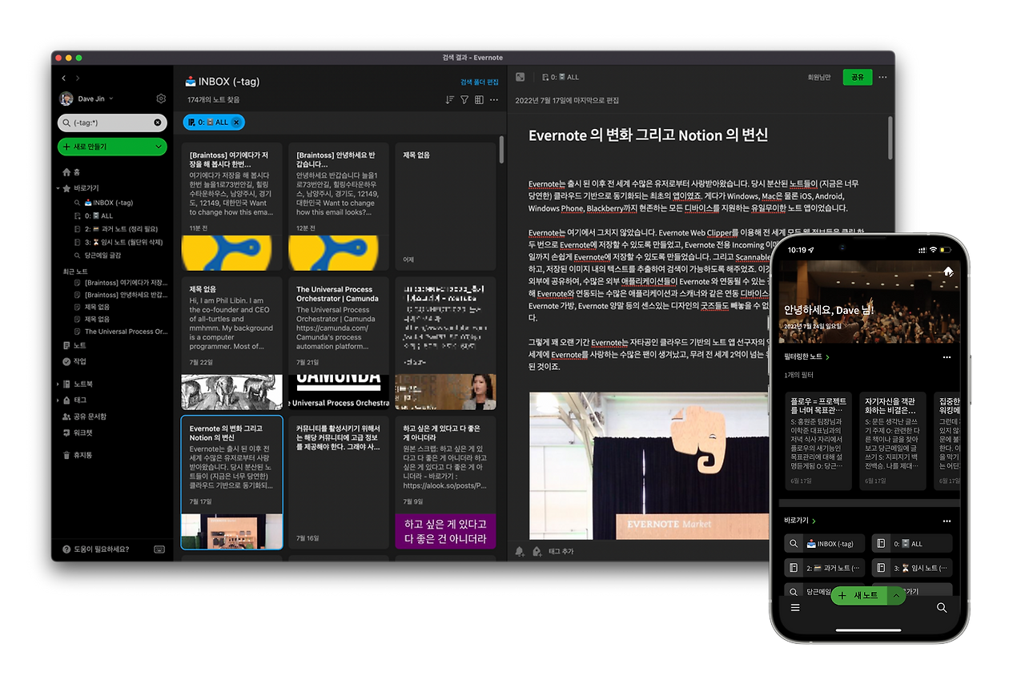Open phone 바로가기 section chevron
Screen dimensions: 1025x680
(814, 521)
